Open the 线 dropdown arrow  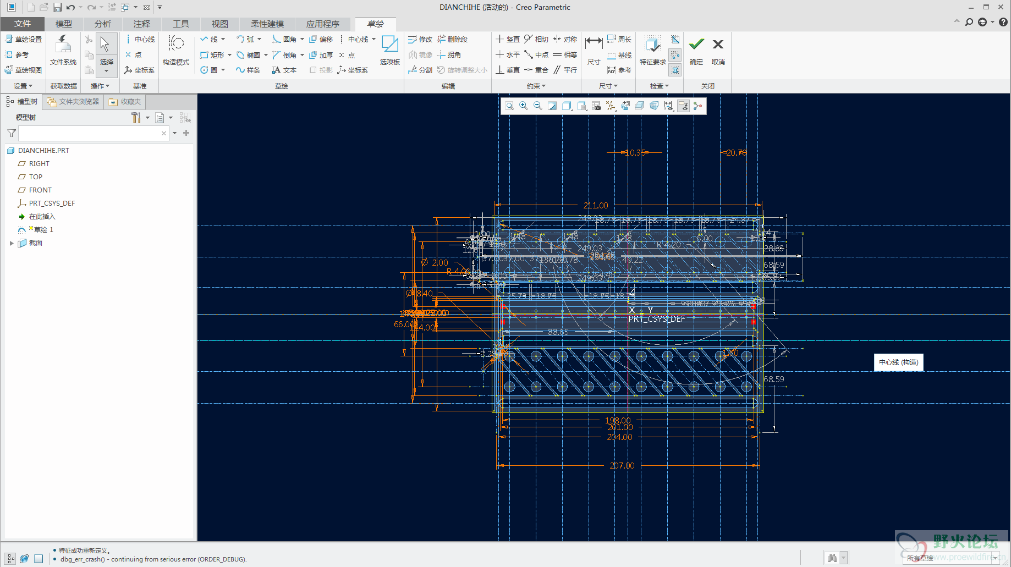tap(223, 40)
